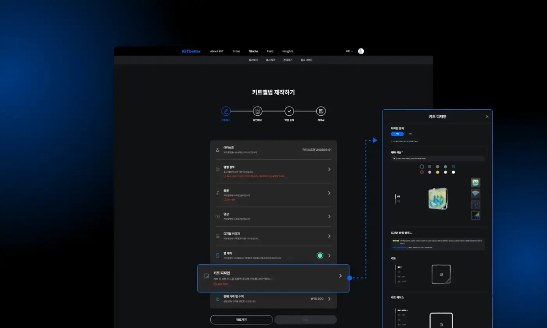
Task: Open the Fanz menu item
Action: tap(270, 51)
